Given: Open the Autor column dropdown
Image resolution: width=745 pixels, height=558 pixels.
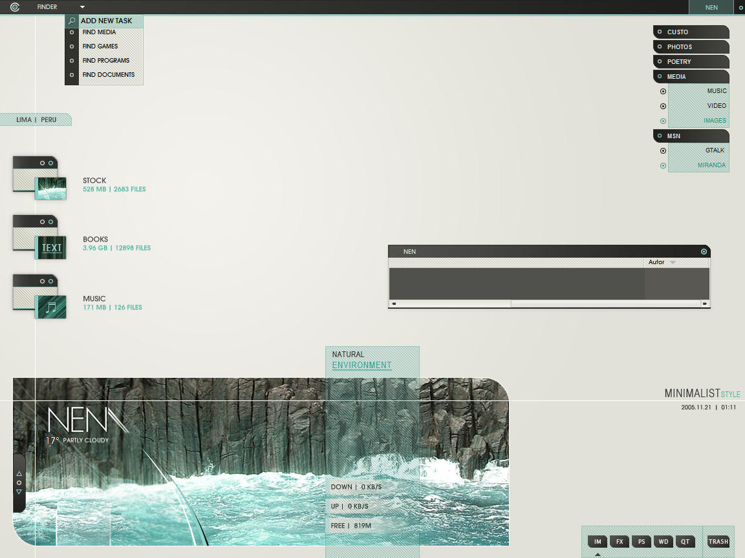Looking at the screenshot, I should tap(673, 262).
